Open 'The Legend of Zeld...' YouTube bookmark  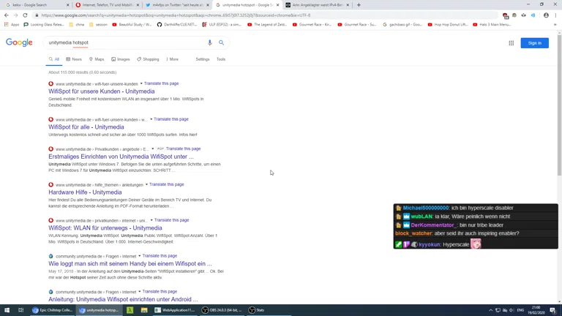[267, 25]
